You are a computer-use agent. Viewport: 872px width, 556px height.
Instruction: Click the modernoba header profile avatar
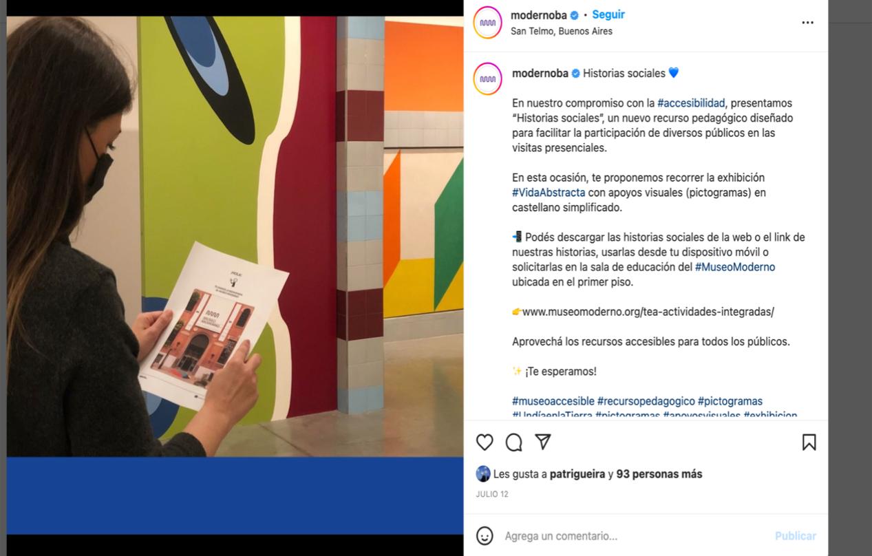point(488,23)
